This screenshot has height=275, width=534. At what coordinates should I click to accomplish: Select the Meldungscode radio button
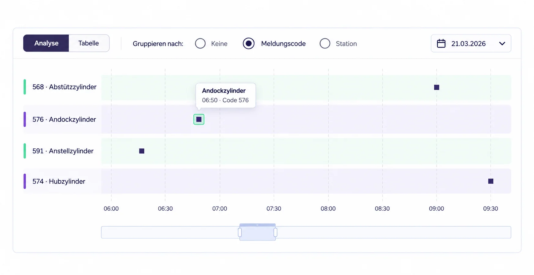click(x=248, y=43)
